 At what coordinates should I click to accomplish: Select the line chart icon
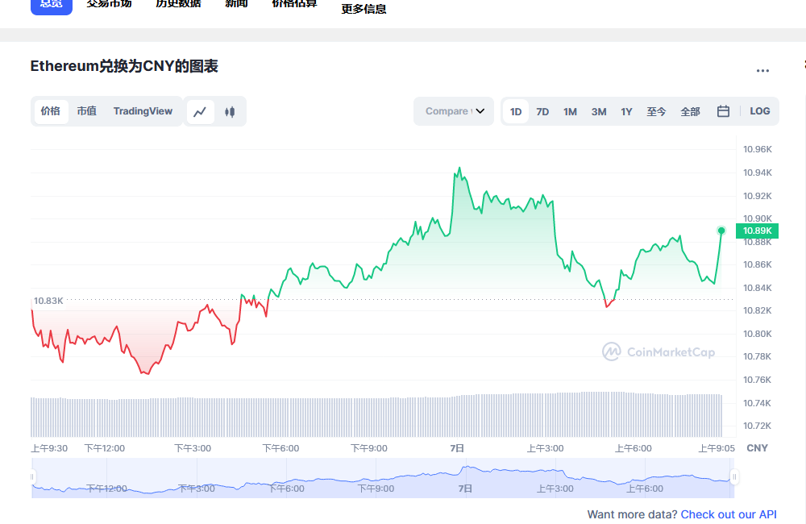[201, 111]
